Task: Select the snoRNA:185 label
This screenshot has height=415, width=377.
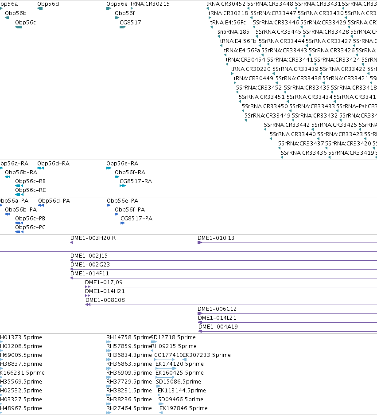Action: 233,32
